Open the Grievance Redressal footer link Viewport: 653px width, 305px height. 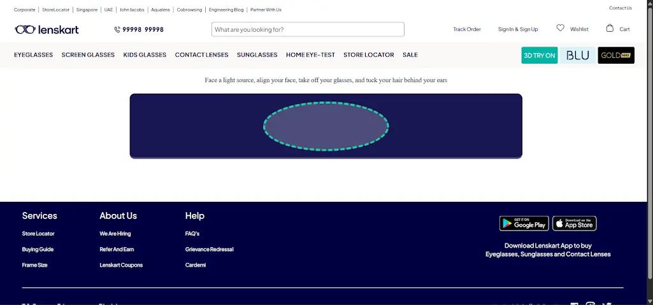(x=210, y=250)
